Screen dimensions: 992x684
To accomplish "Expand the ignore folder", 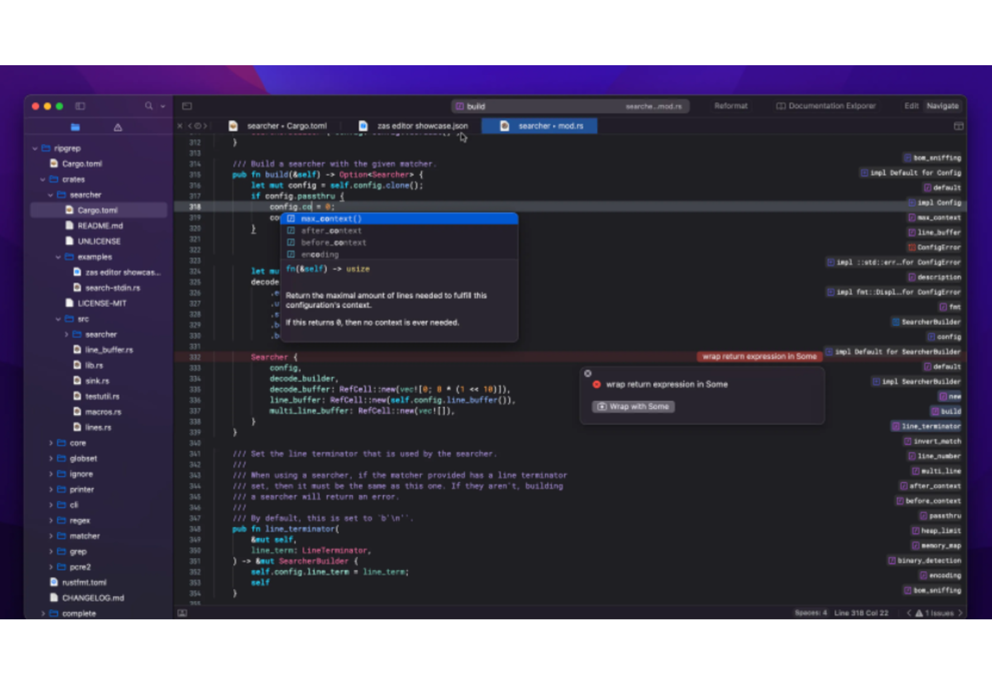I will click(x=51, y=474).
